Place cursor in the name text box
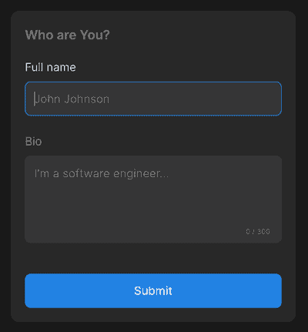Image resolution: width=308 pixels, height=332 pixels. 153,99
